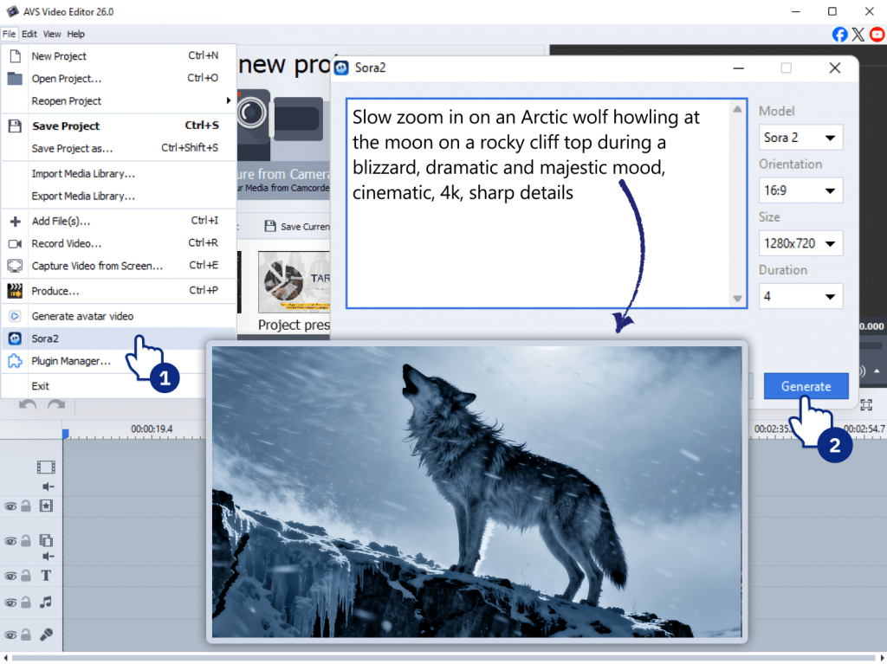The width and height of the screenshot is (887, 664).
Task: Click the video effects track star icon
Action: coord(46,506)
